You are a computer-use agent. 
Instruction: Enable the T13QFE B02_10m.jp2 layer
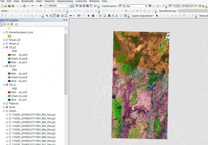click(x=10, y=115)
